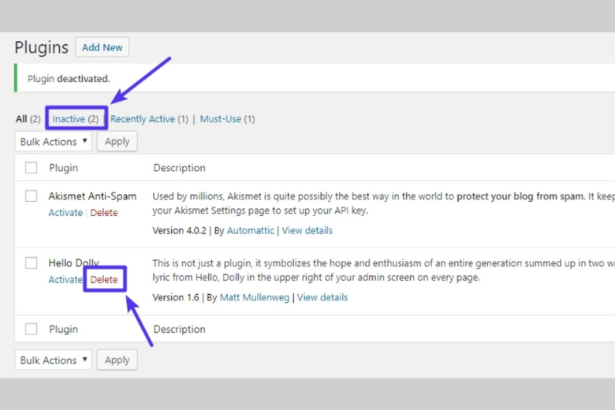Check the Hello Dolly checkbox
This screenshot has width=615, height=410.
click(x=32, y=263)
